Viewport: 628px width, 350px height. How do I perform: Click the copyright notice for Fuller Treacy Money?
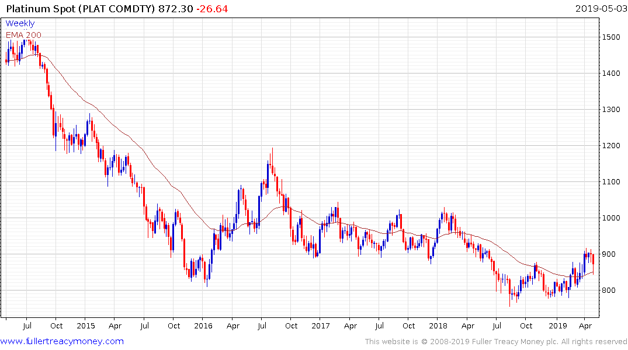[496, 342]
